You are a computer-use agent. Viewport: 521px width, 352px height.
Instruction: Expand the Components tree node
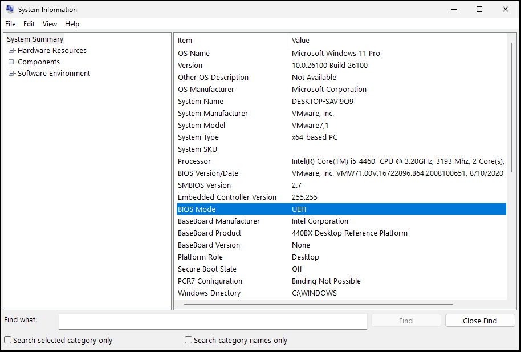11,62
